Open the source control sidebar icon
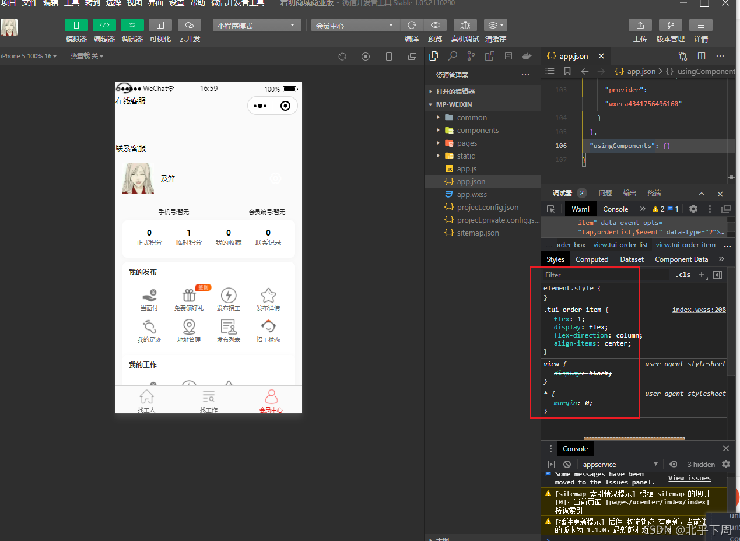Image resolution: width=740 pixels, height=541 pixels. [471, 56]
